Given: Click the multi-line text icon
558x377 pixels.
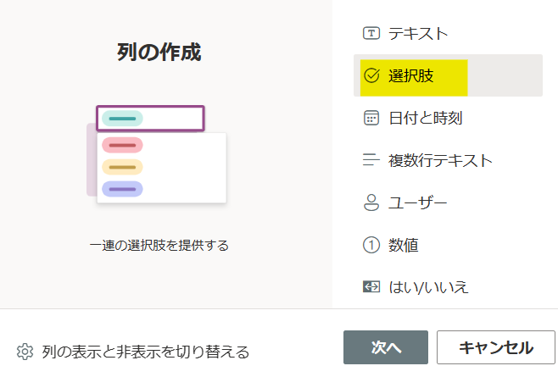Looking at the screenshot, I should point(370,160).
